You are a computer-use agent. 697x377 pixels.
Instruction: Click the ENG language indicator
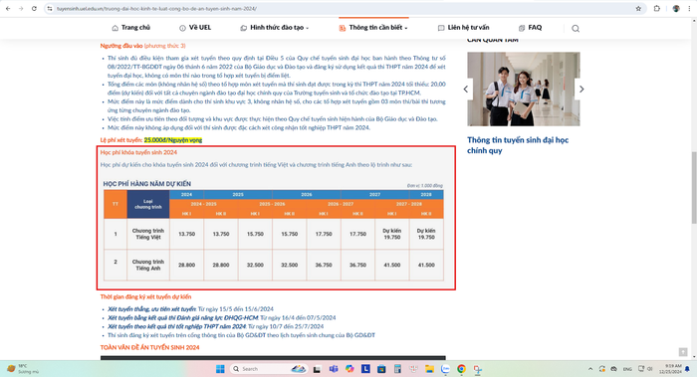point(627,369)
